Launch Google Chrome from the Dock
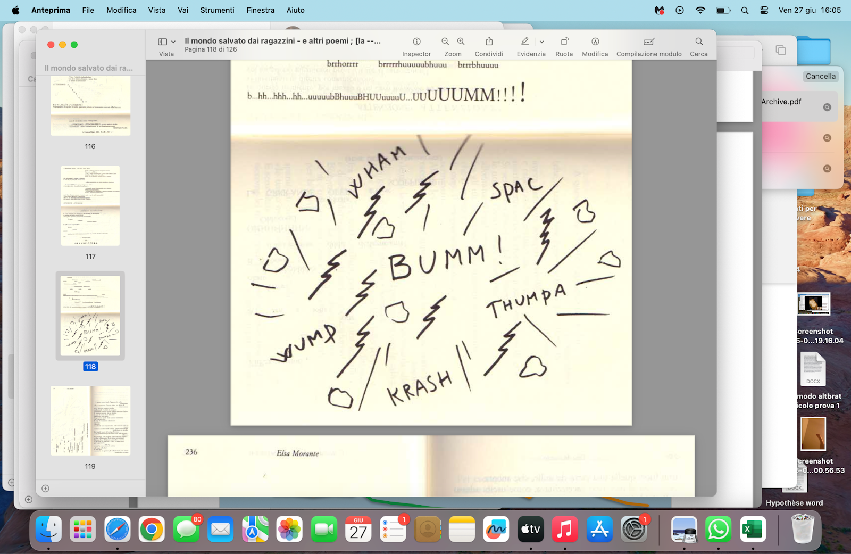This screenshot has height=554, width=851. click(x=152, y=530)
